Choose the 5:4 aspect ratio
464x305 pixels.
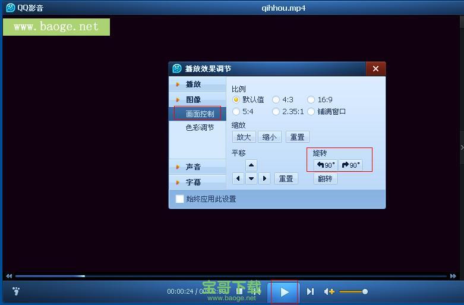tap(243, 112)
